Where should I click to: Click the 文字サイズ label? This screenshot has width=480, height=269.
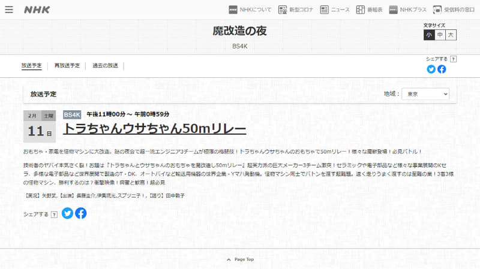[434, 25]
